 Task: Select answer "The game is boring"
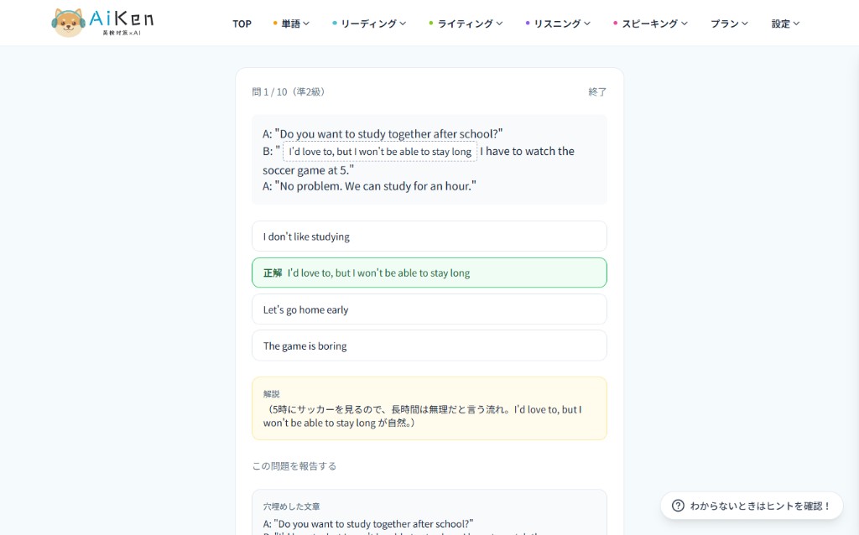click(x=429, y=345)
